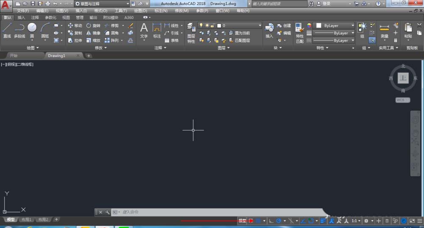Click the 匹配图层 (Match Layer) button

pyautogui.click(x=239, y=41)
